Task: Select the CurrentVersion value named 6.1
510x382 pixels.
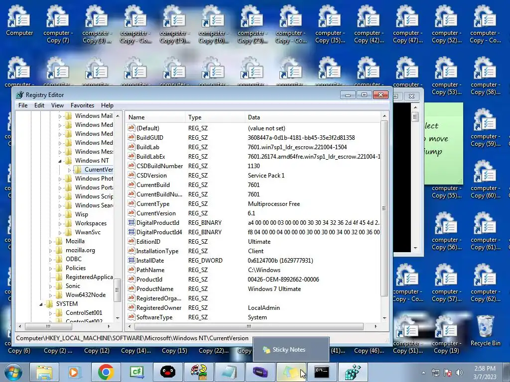Action: click(254, 213)
